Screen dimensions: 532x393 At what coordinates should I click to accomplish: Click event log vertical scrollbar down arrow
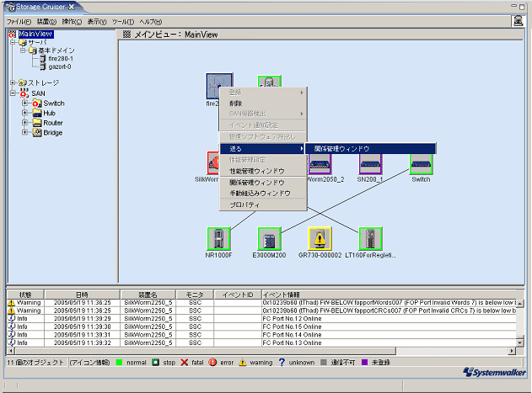tap(519, 343)
